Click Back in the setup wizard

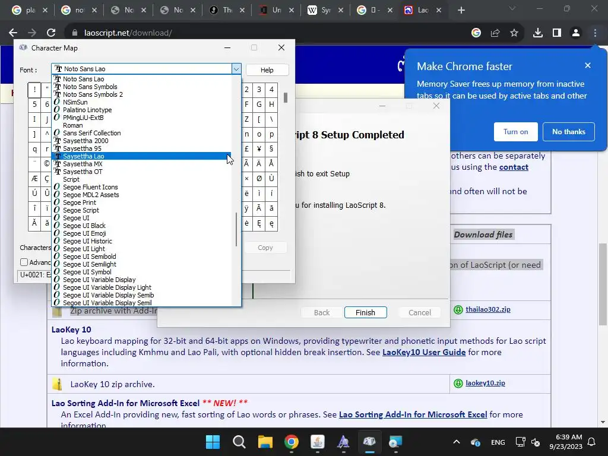click(x=322, y=312)
